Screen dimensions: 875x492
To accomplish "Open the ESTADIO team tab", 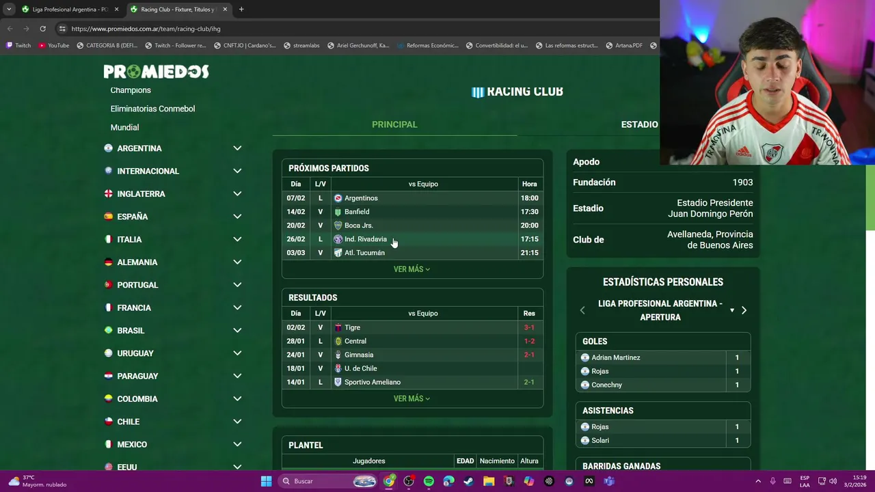I will [639, 124].
